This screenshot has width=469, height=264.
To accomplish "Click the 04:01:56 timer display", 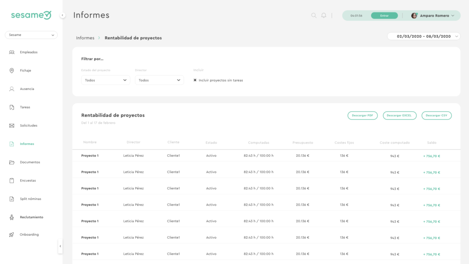I will pos(356,16).
